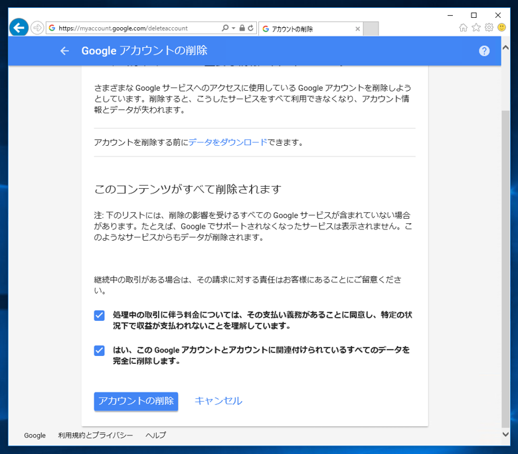Click the データをダウンロード link
This screenshot has width=518, height=454.
click(228, 142)
